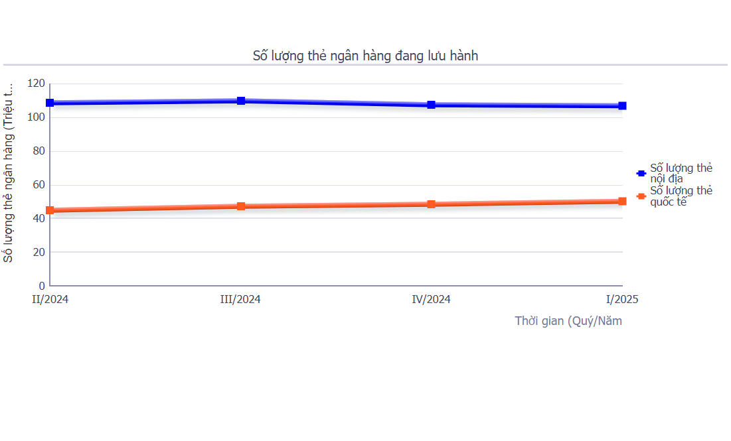Click the x-axis label II/2024

50,300
